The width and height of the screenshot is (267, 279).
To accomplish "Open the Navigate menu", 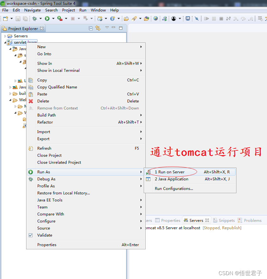I will [32, 10].
